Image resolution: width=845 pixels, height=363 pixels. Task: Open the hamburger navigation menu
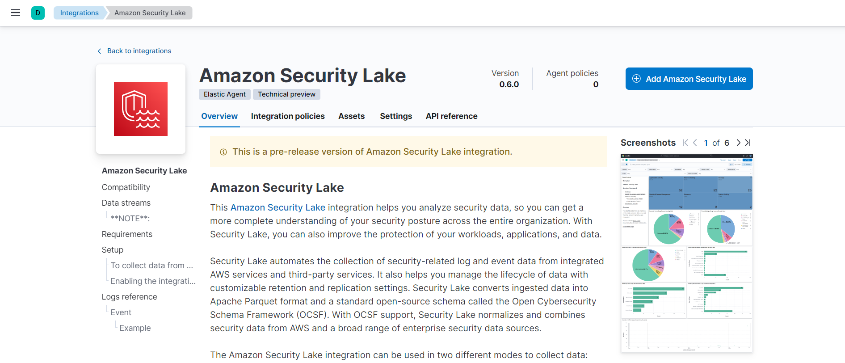tap(16, 13)
